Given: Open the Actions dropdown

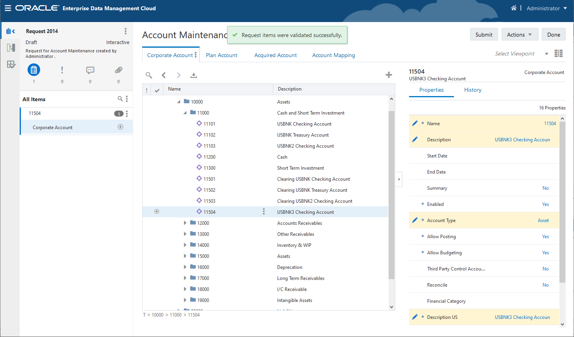Looking at the screenshot, I should click(x=519, y=35).
